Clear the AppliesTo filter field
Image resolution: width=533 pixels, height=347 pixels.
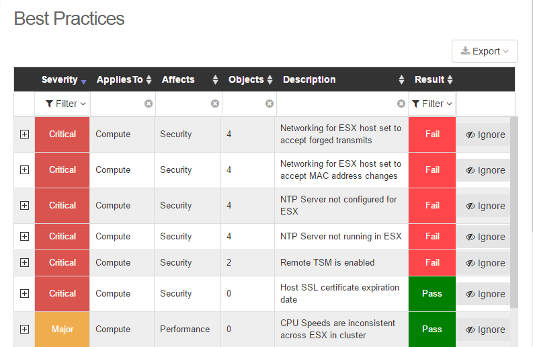(x=149, y=104)
